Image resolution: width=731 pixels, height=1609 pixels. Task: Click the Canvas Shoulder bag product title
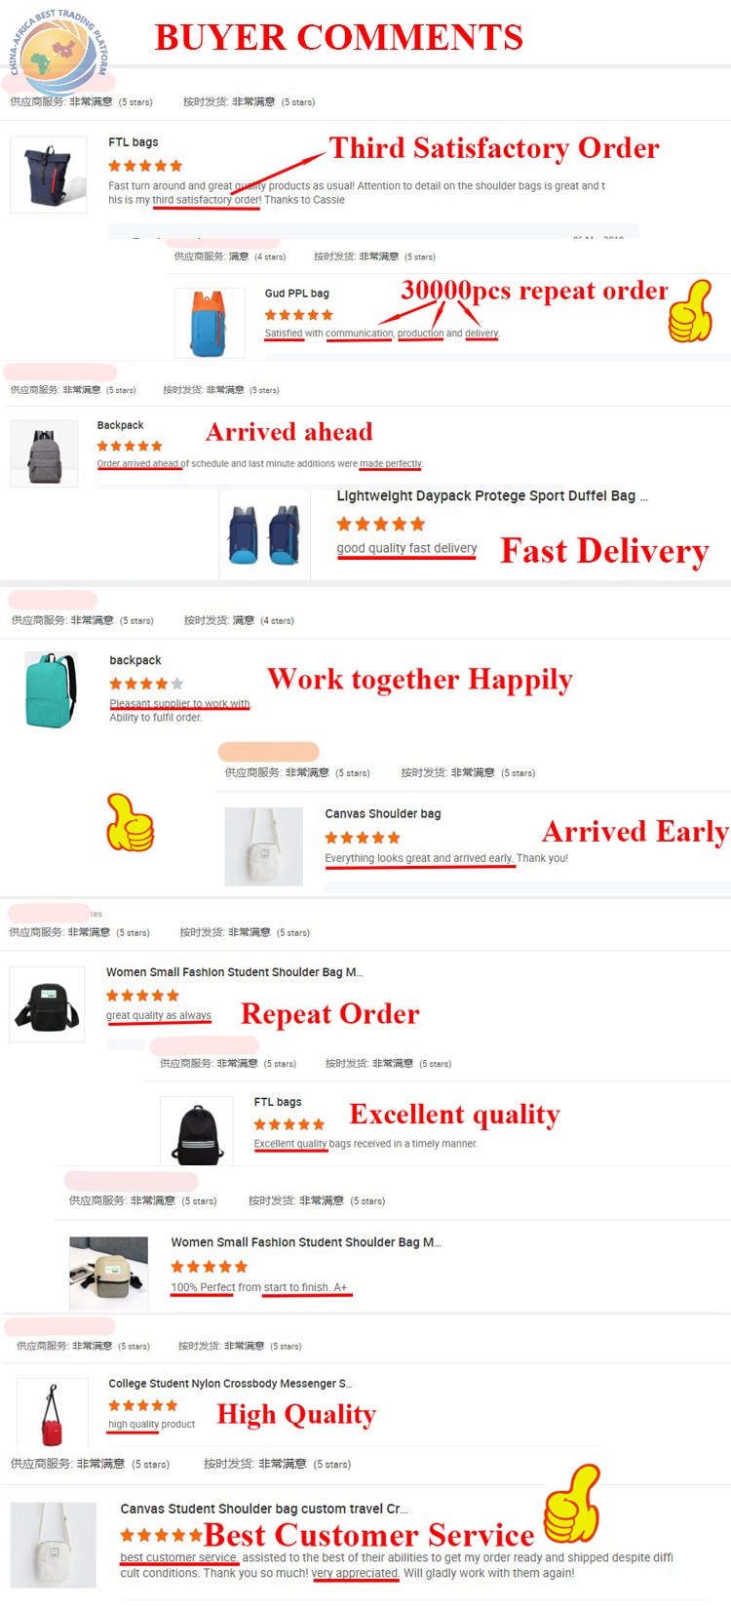click(383, 813)
